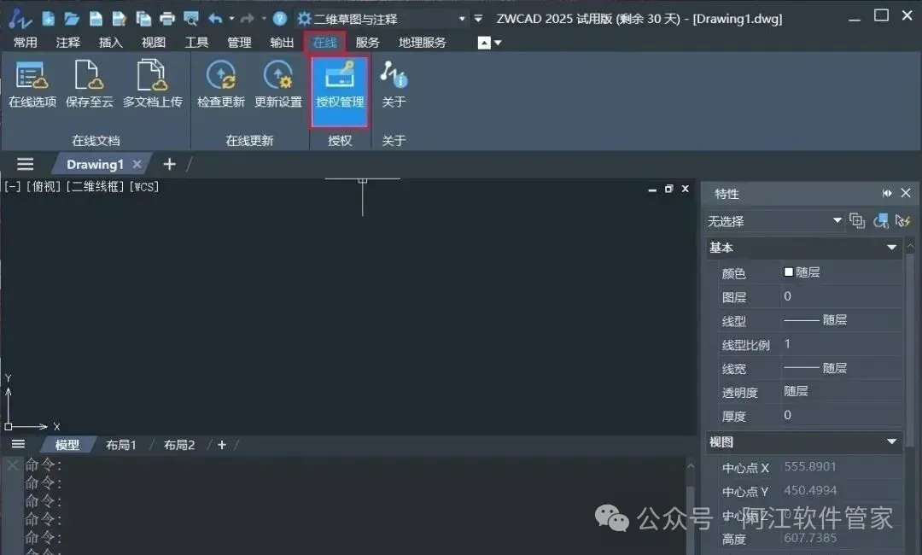Minimize the ribbon with the arrow button
This screenshot has height=555, width=922.
coord(484,43)
